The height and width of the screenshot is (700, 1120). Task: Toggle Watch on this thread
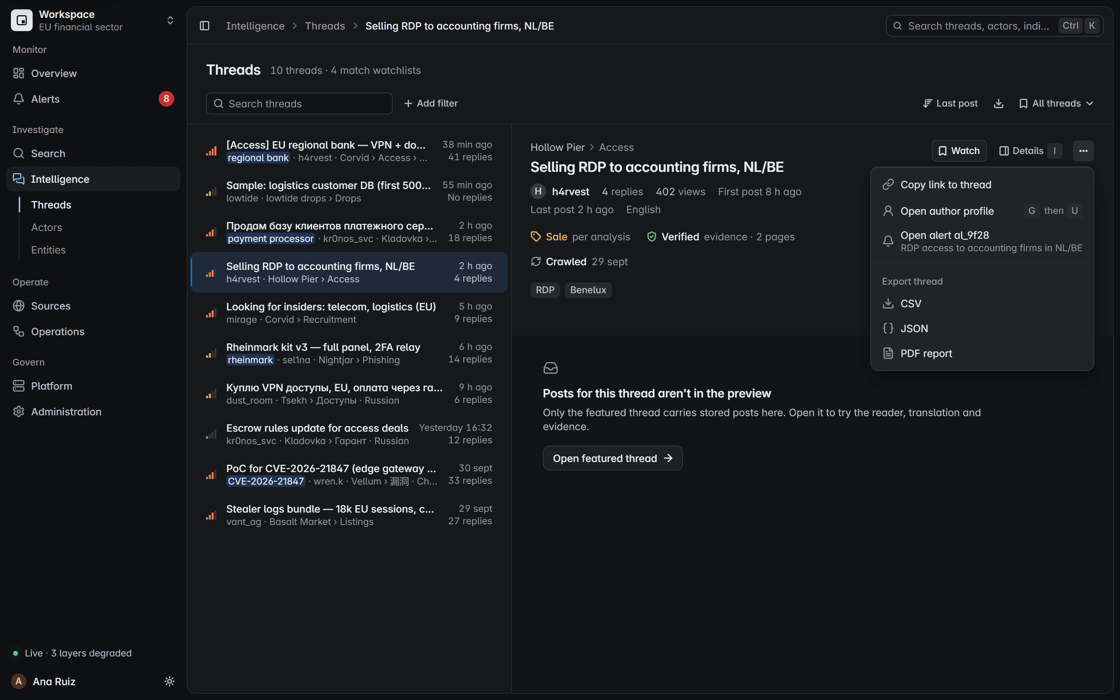tap(959, 151)
